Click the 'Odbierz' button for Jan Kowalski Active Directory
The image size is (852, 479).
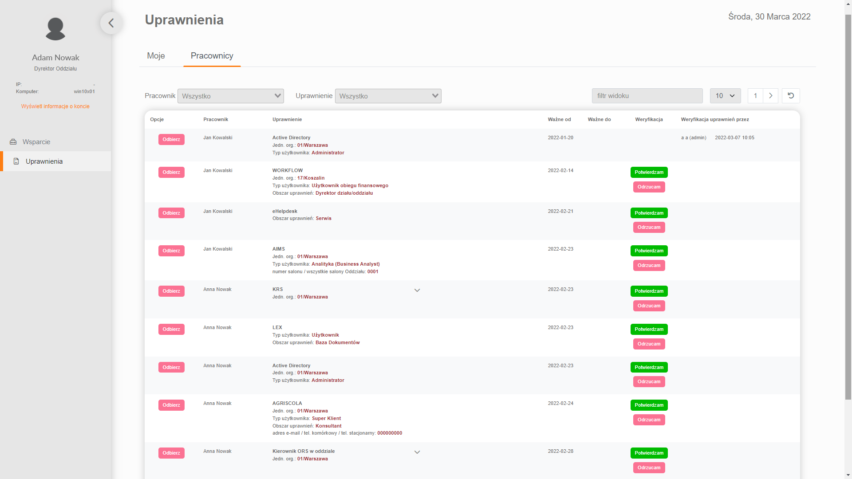click(171, 139)
